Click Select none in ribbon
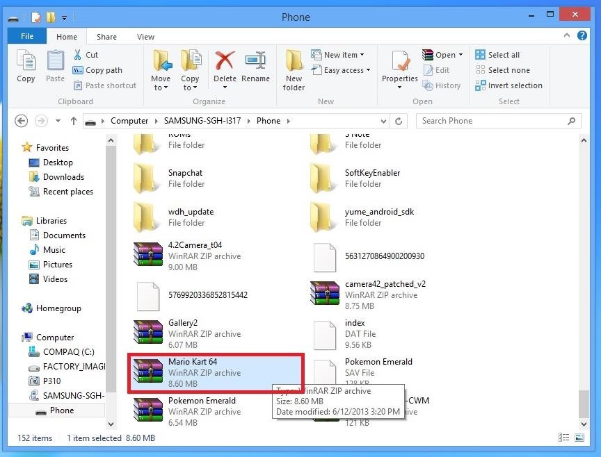Image resolution: width=601 pixels, height=457 pixels. pyautogui.click(x=502, y=70)
